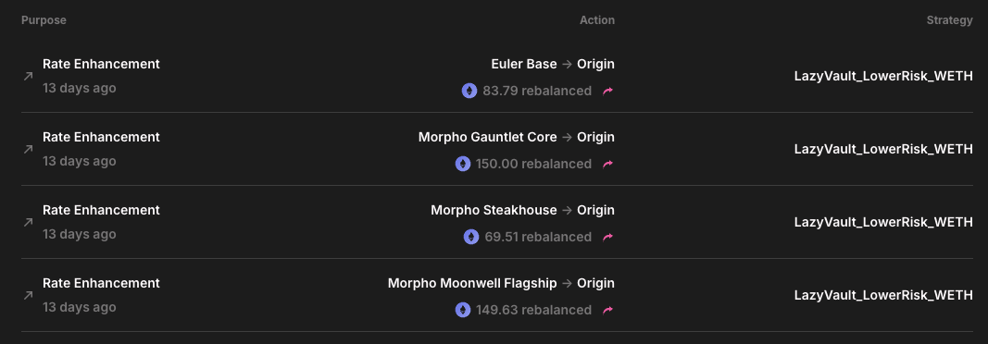Viewport: 988px width, 344px height.
Task: Open pink share arrow next to 149.63 rebalanced
Action: coord(607,310)
